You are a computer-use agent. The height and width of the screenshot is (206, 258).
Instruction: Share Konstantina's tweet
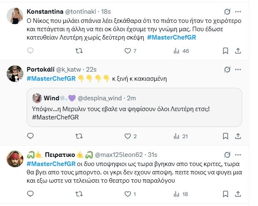coord(238,51)
